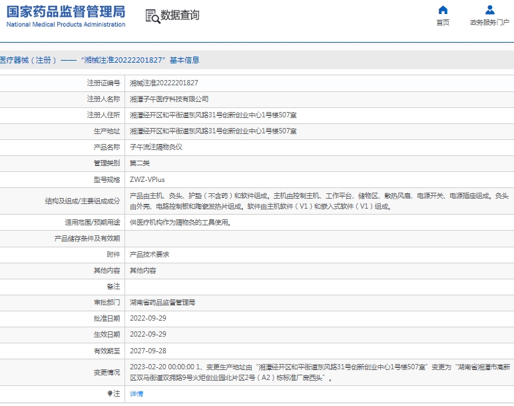Click the 管理类别 label
This screenshot has width=514, height=406.
click(x=107, y=163)
